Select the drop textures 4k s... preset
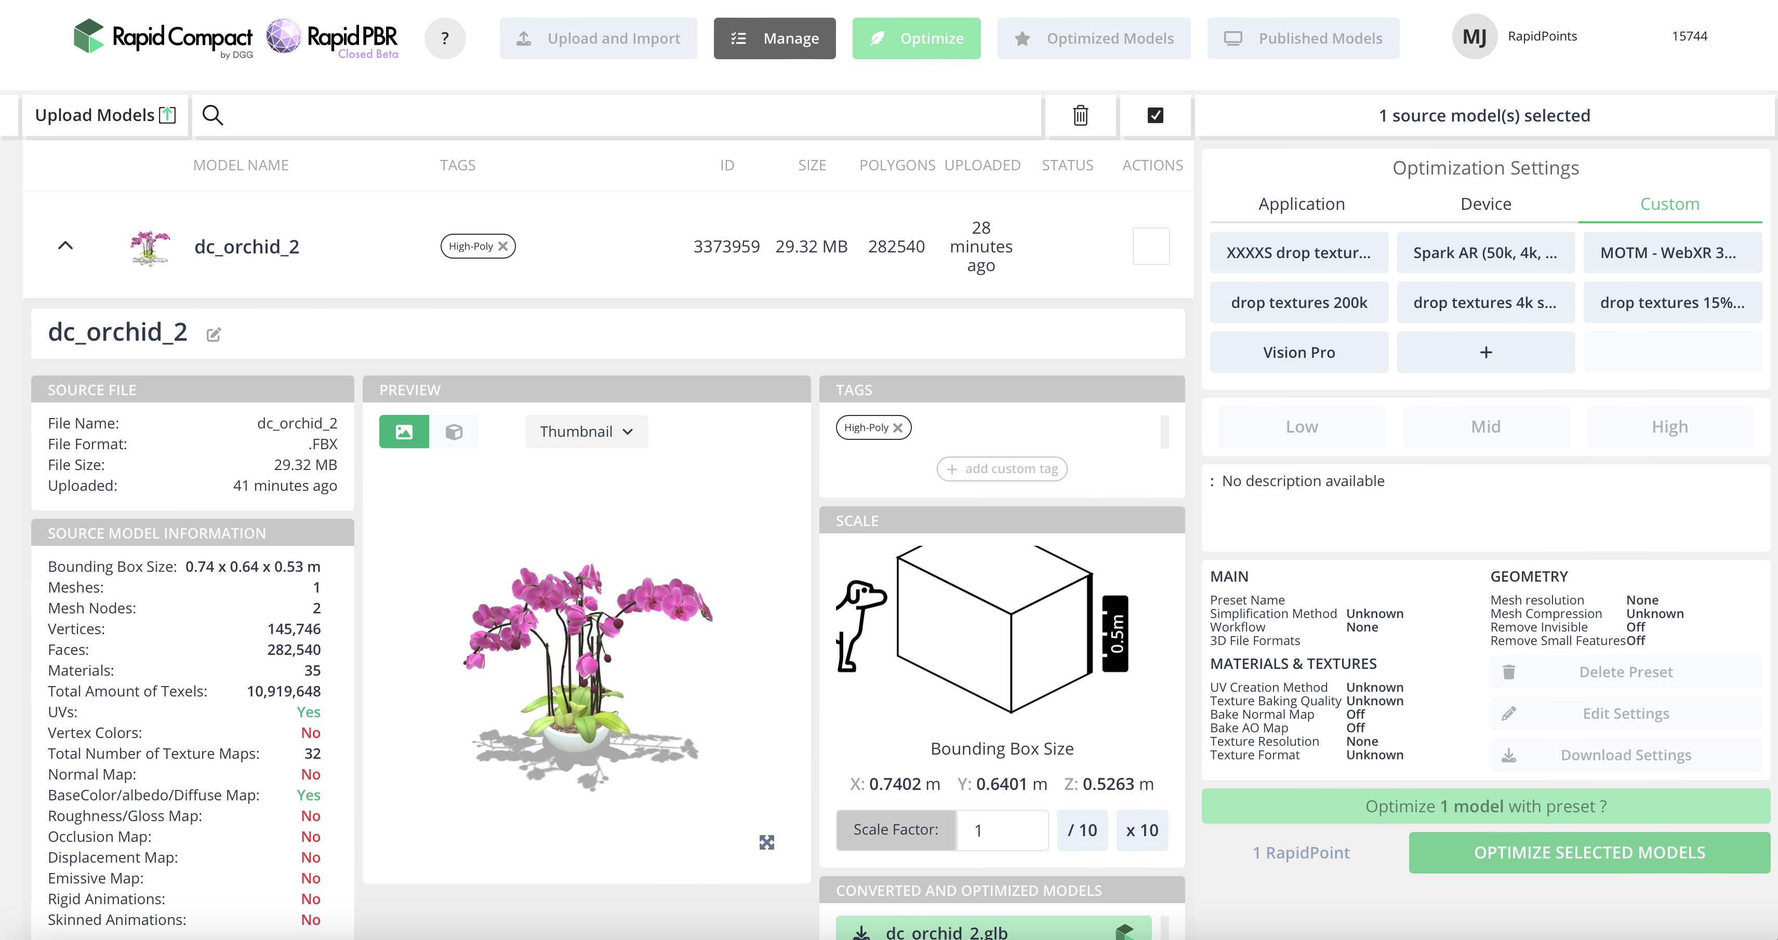Screen dimensions: 1778x940 1485,302
